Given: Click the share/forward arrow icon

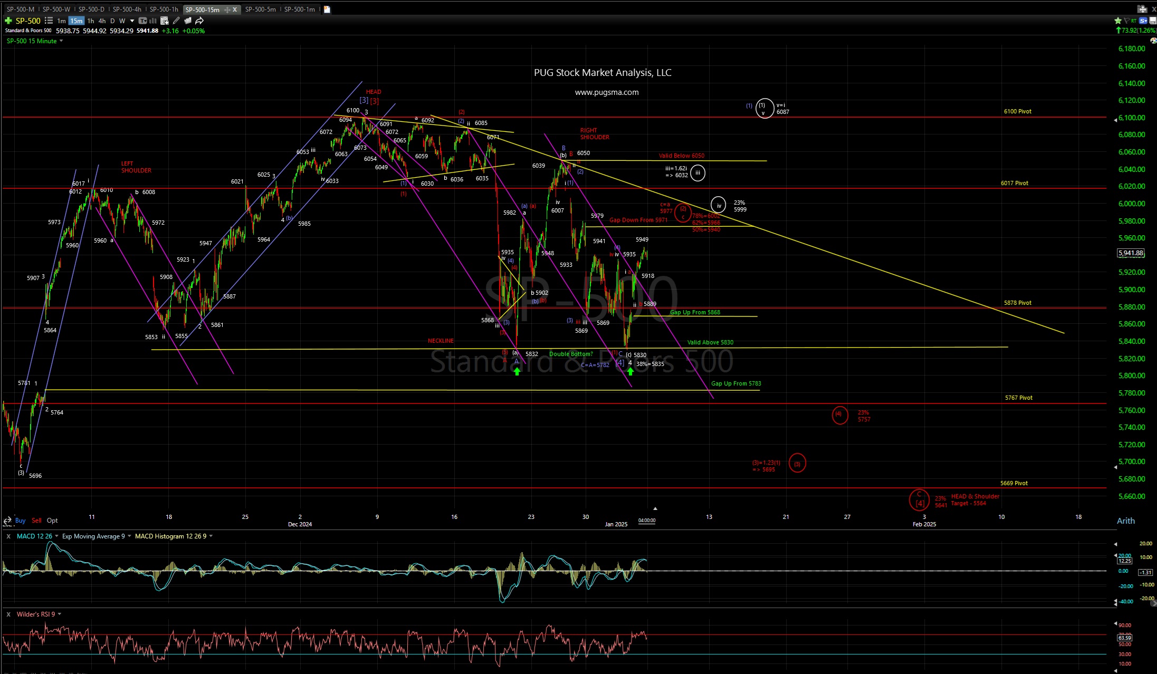Looking at the screenshot, I should [x=199, y=21].
